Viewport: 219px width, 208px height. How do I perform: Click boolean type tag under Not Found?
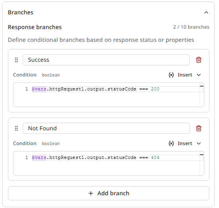51,143
